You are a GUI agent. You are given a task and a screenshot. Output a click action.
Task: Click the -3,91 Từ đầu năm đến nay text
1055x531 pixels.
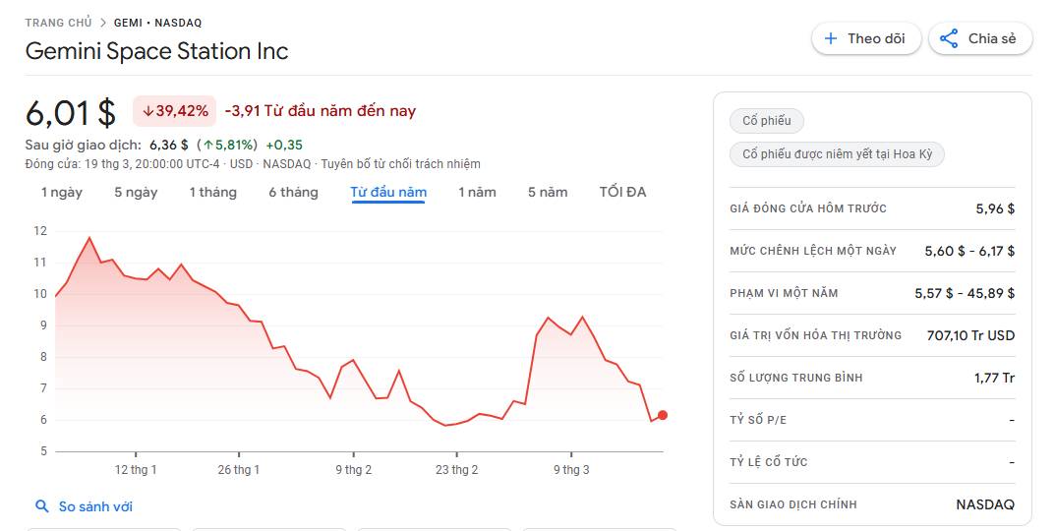point(321,111)
